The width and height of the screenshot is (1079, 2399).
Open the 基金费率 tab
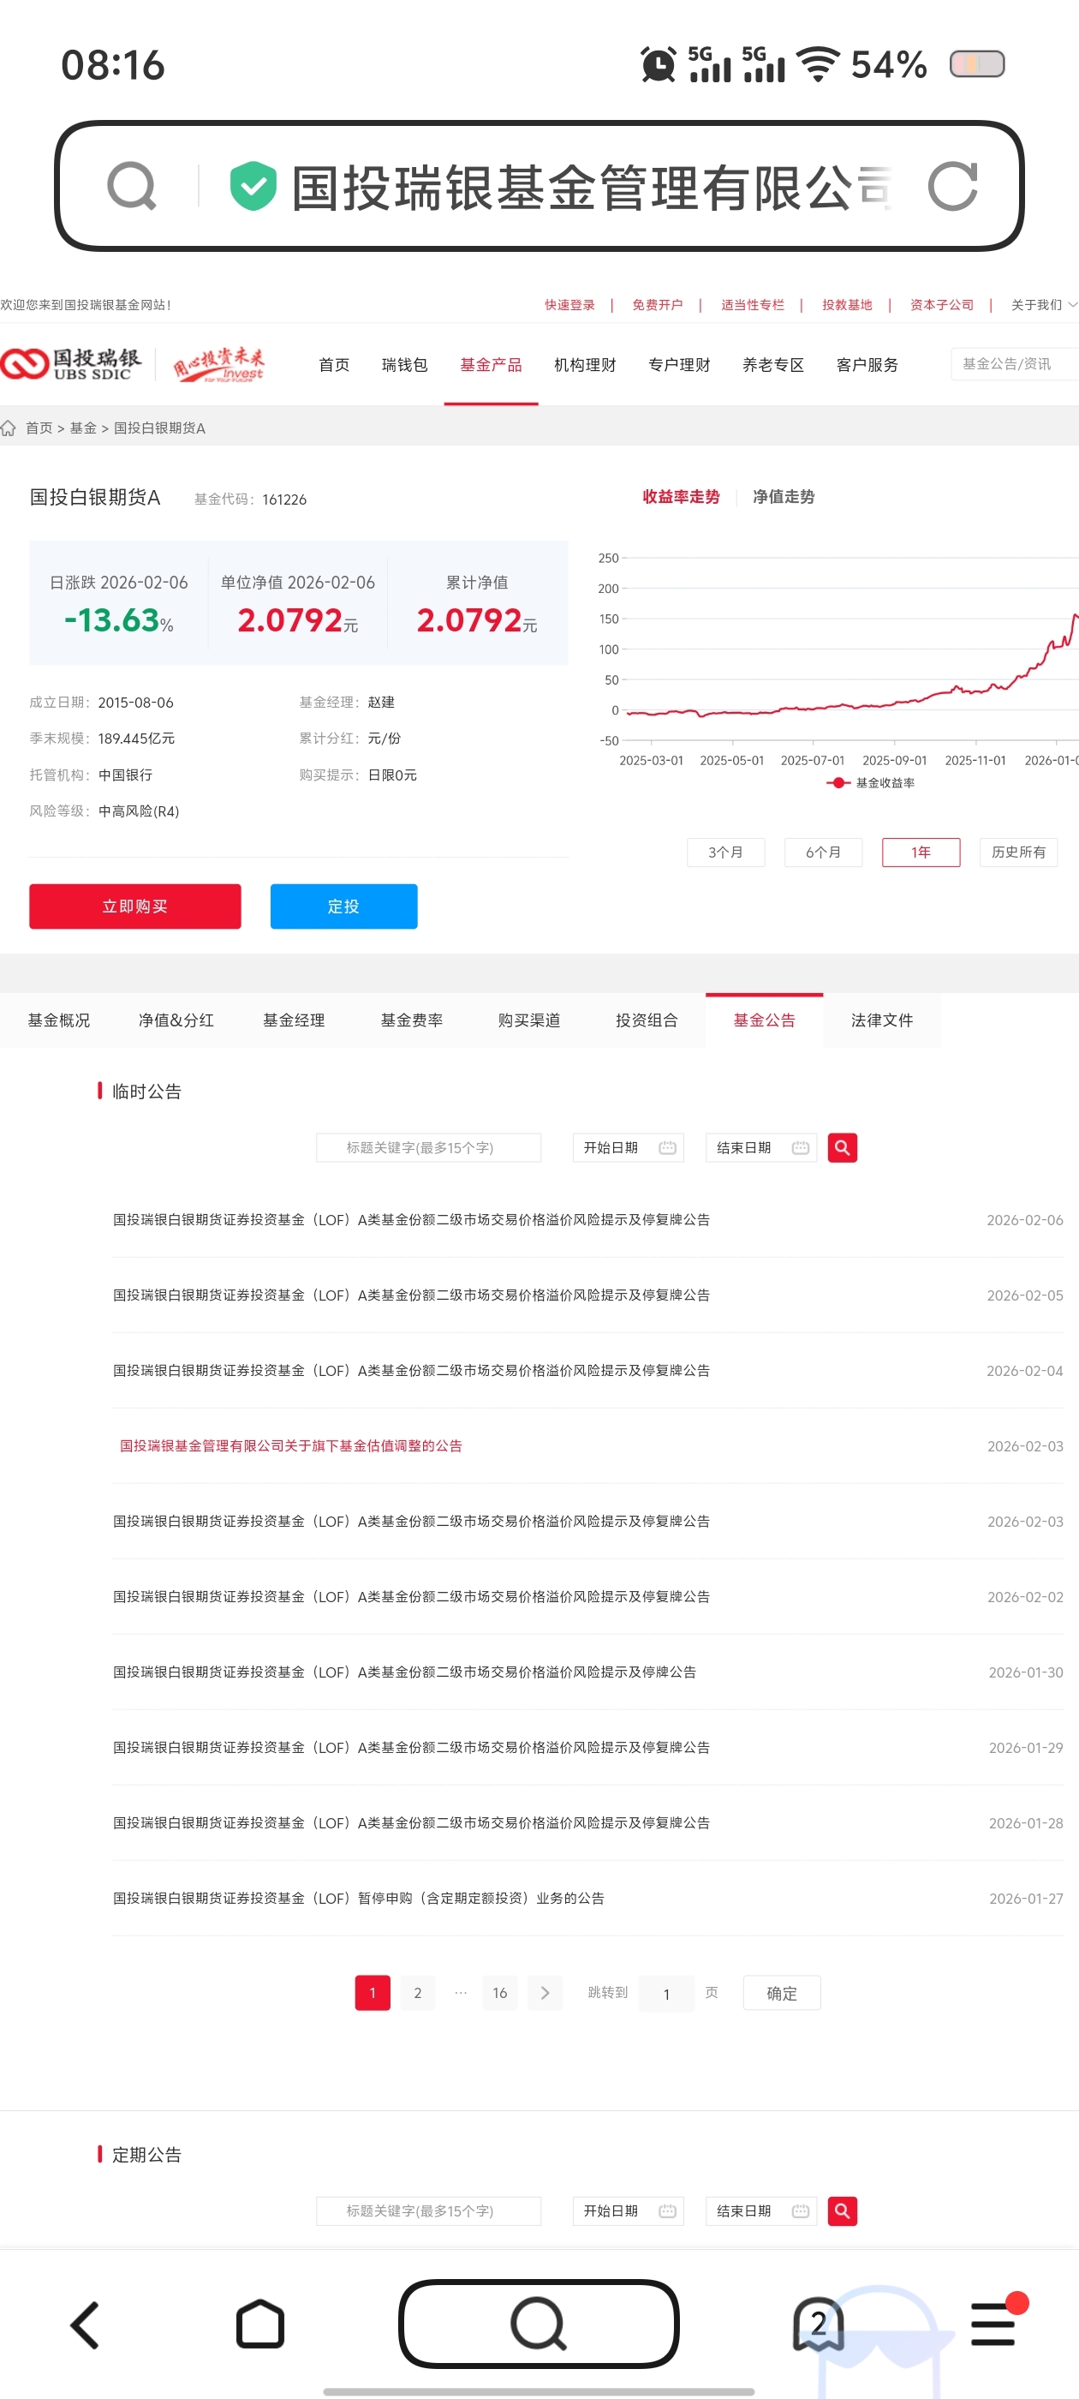tap(412, 1020)
